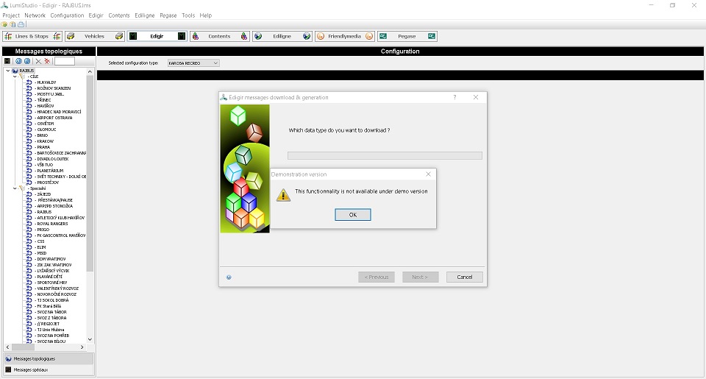
Task: Open the Pegase module
Action: (x=407, y=36)
